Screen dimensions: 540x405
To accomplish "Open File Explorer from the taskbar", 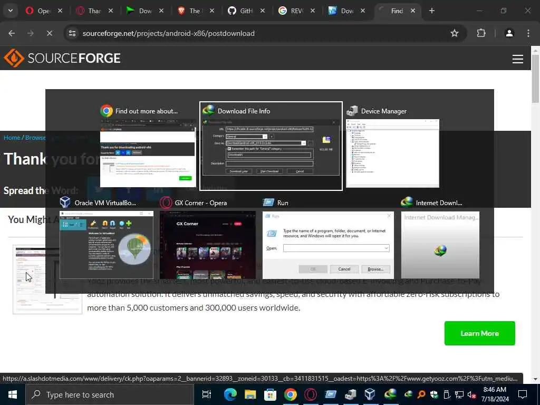I will click(x=250, y=394).
